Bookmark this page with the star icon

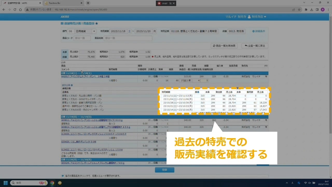(299, 10)
